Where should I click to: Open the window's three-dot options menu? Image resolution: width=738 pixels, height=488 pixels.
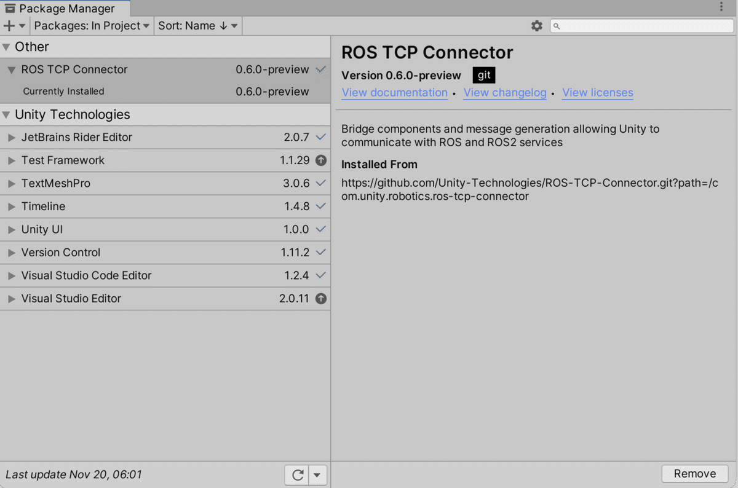tap(721, 7)
